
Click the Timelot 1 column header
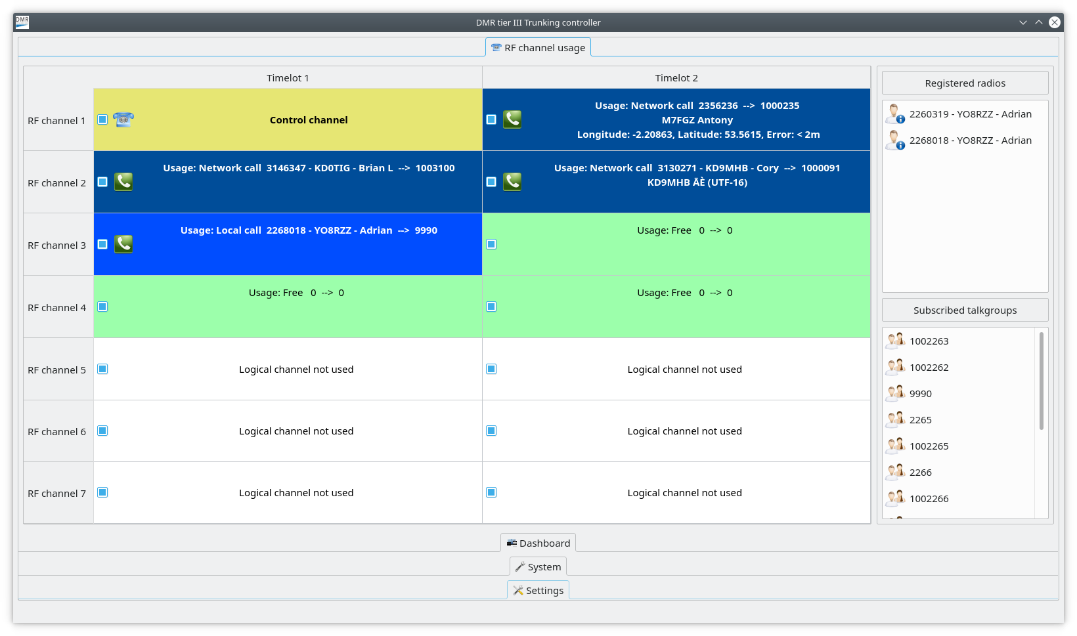coord(288,78)
